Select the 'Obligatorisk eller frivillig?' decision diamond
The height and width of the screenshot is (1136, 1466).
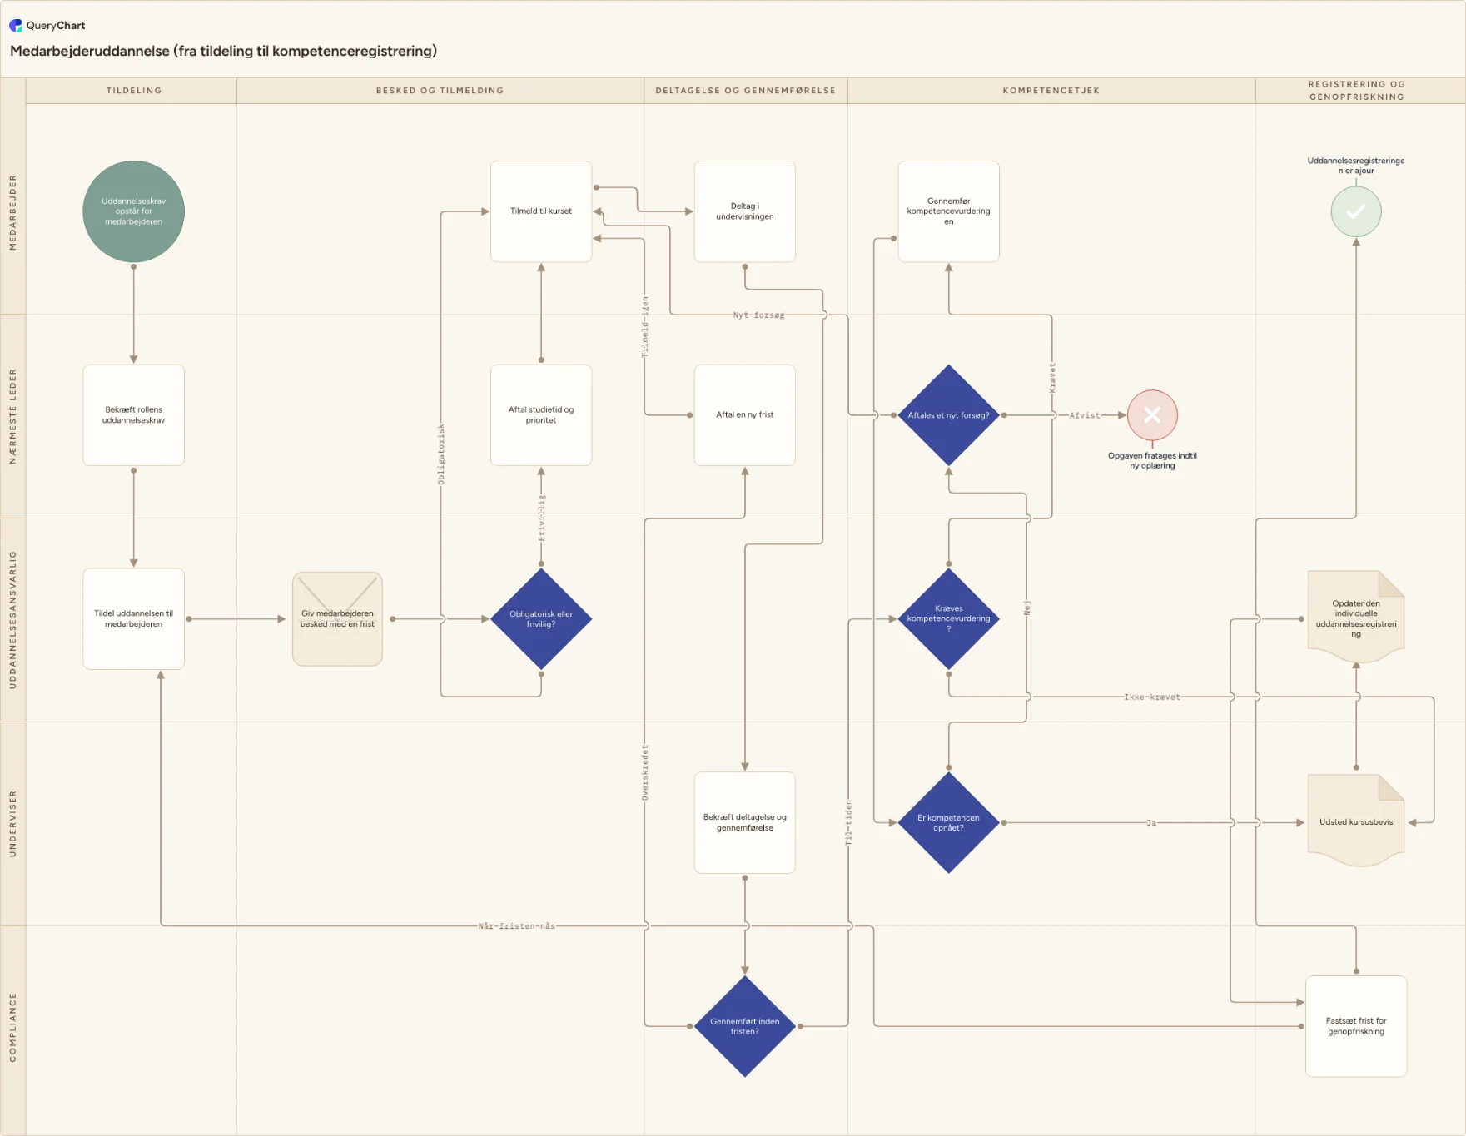(541, 619)
